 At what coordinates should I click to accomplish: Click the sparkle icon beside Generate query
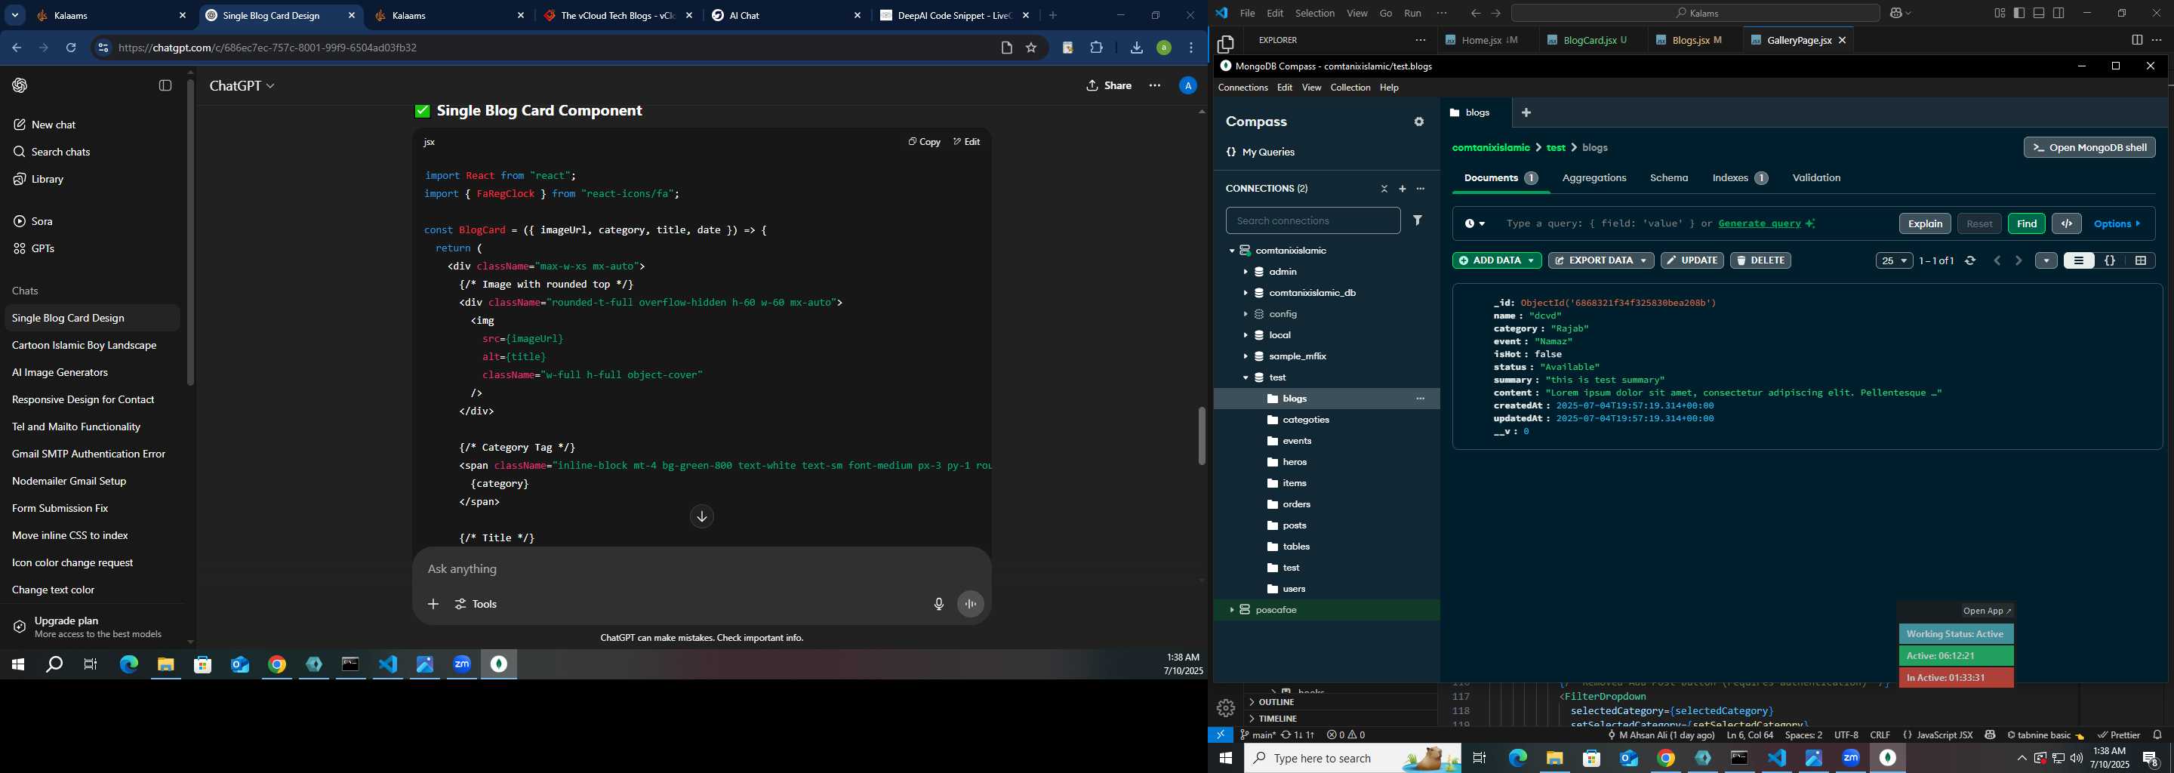(x=1810, y=223)
